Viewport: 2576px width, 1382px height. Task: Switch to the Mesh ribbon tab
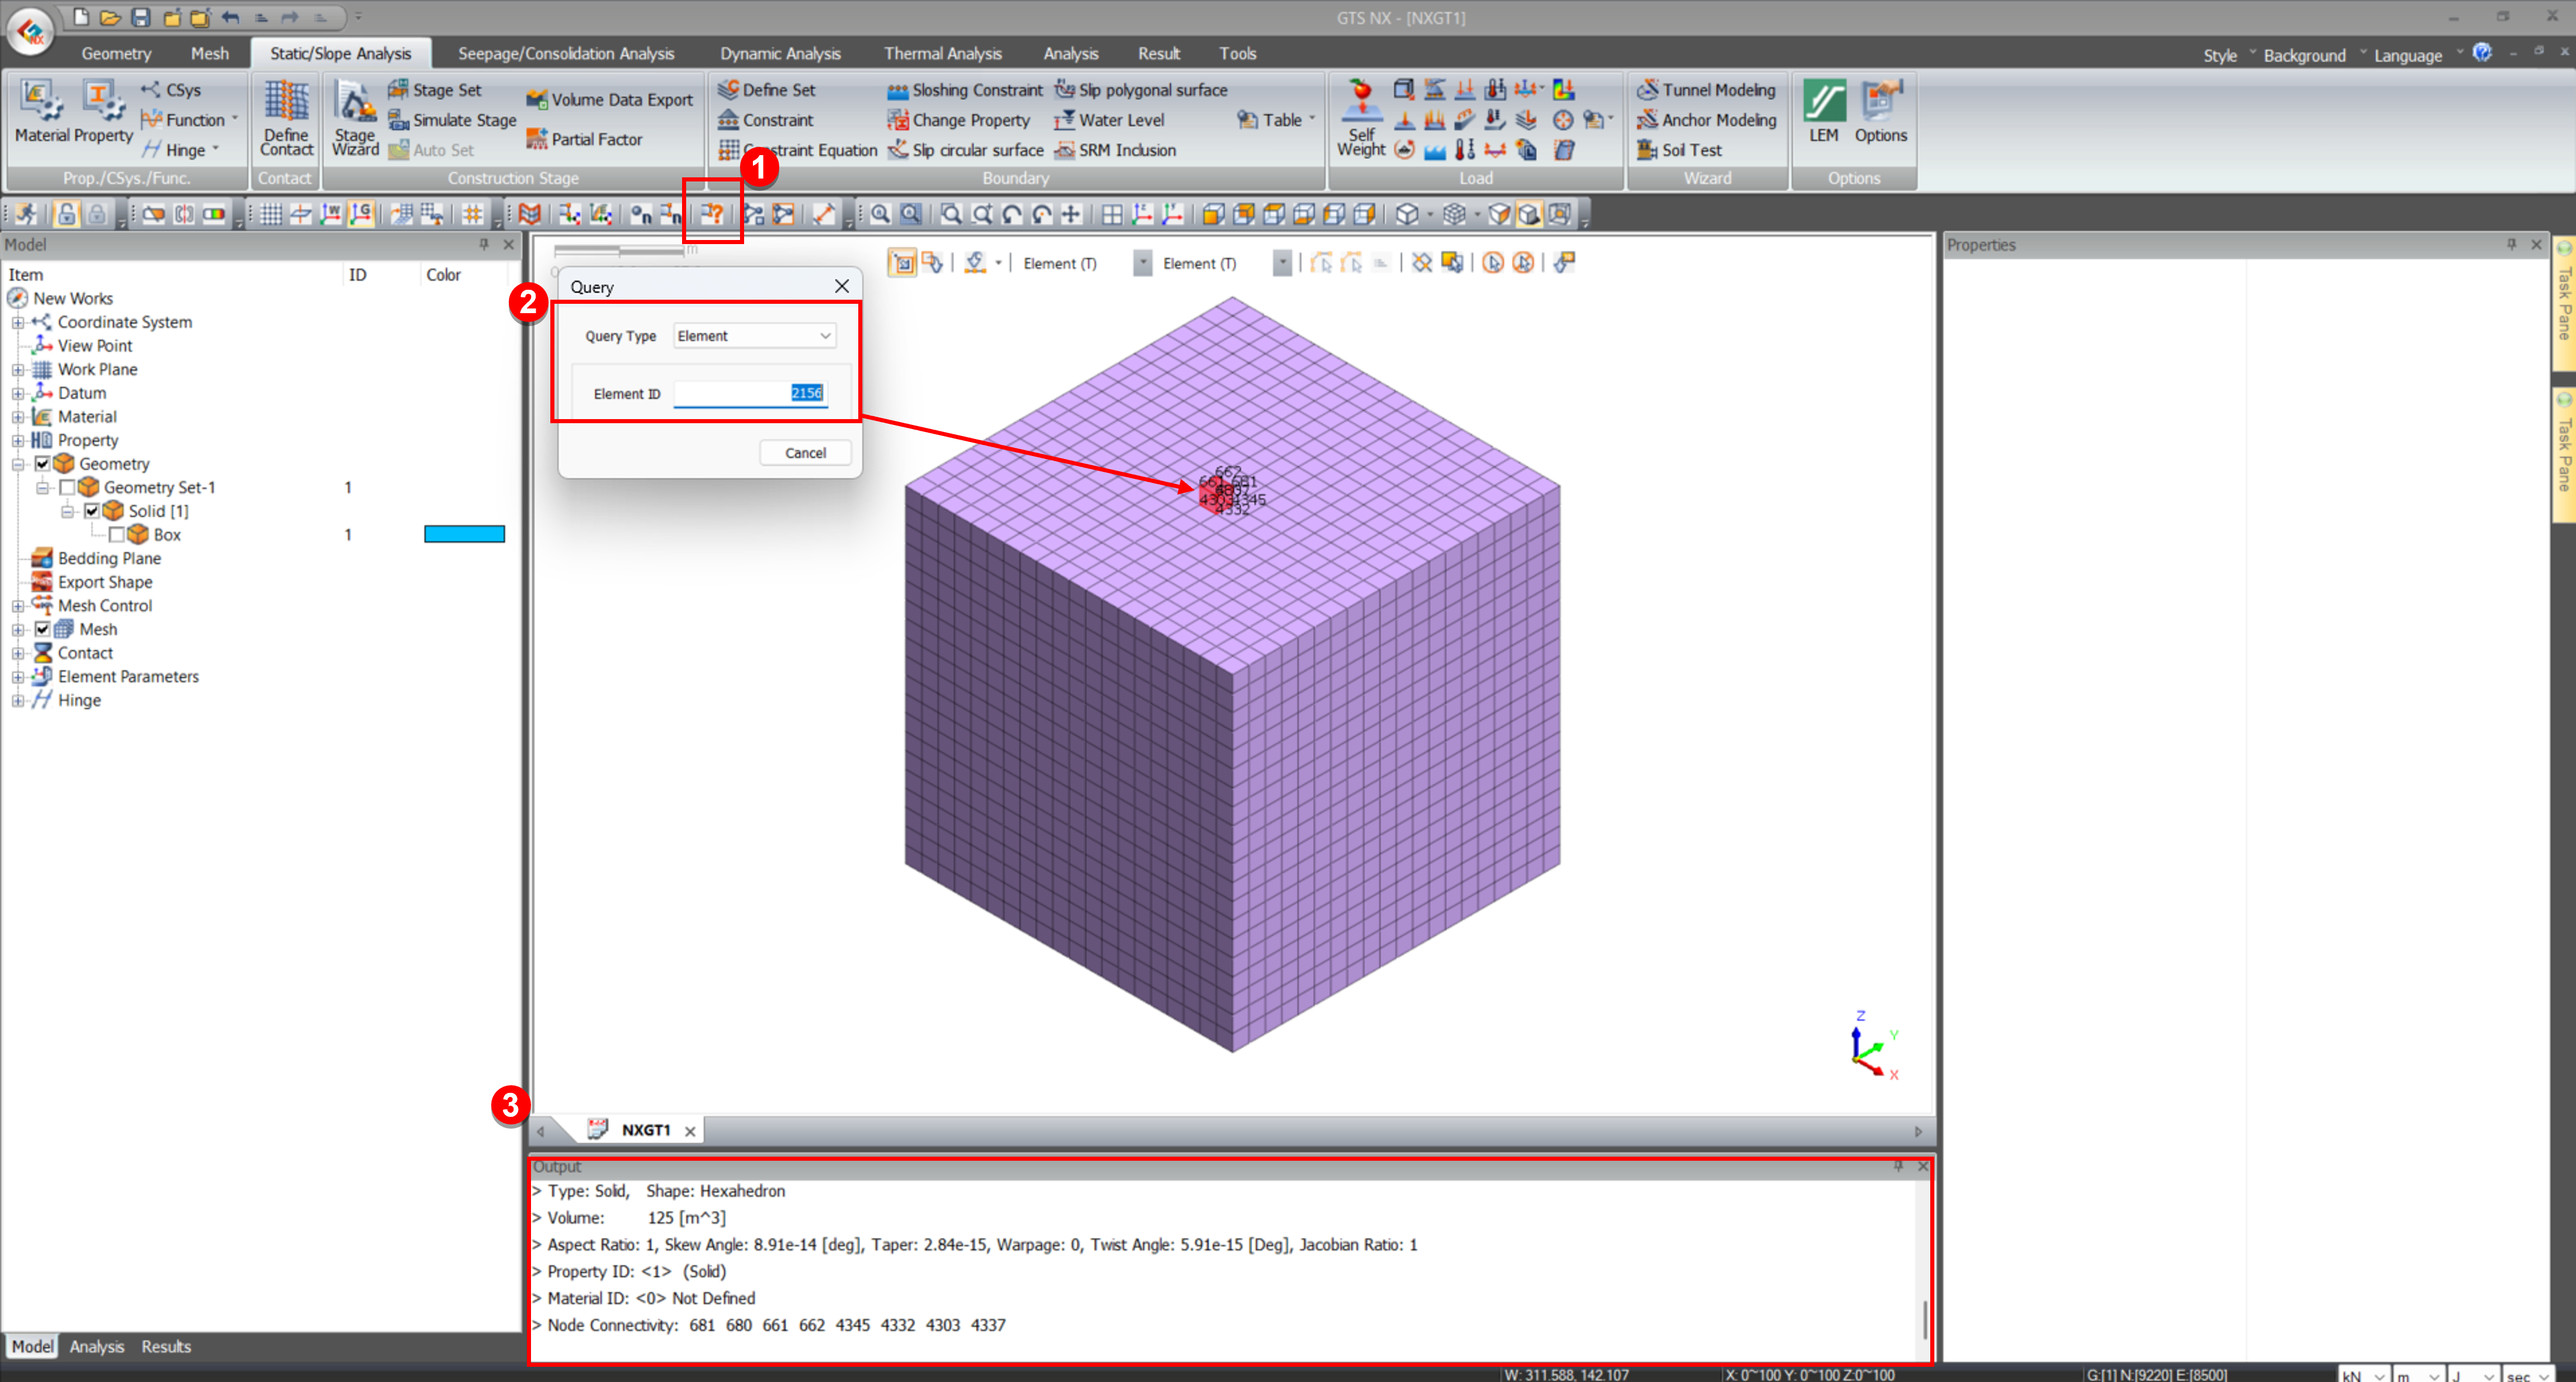[x=210, y=54]
